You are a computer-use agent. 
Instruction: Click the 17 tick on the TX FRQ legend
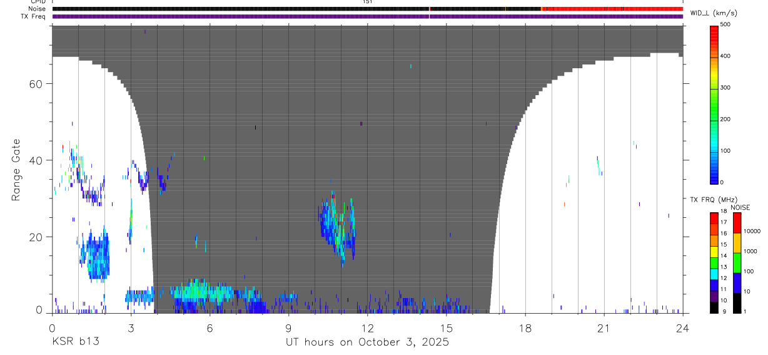point(724,222)
